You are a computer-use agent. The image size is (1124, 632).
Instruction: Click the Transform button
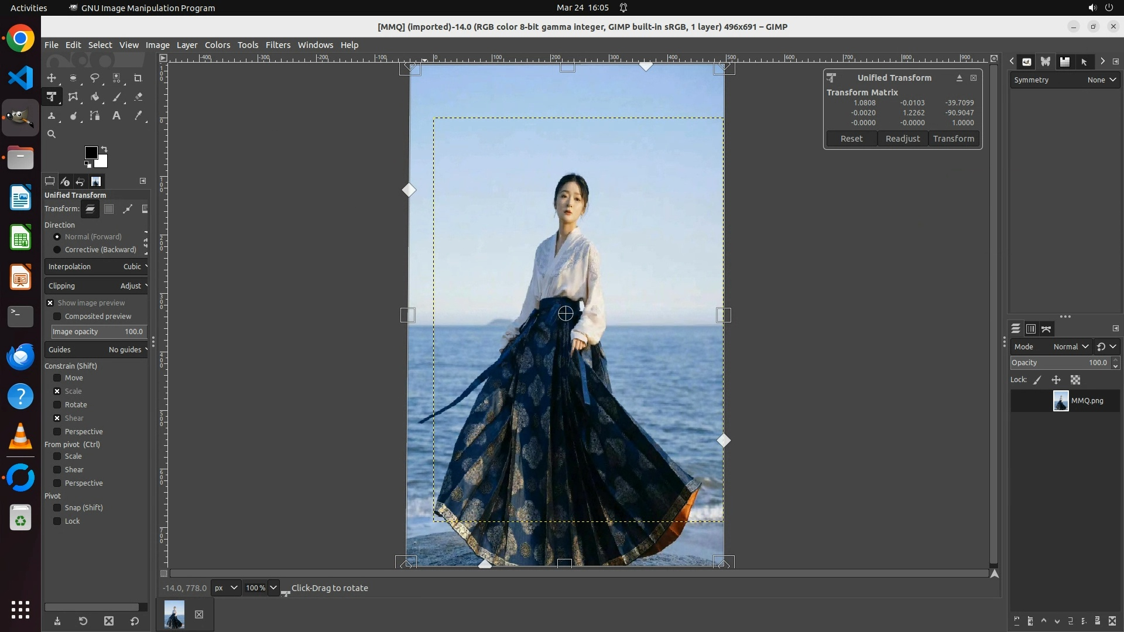953,139
